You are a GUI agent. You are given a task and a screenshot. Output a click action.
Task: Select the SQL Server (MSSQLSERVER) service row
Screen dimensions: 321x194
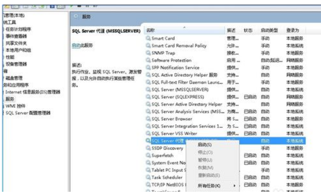coord(180,90)
